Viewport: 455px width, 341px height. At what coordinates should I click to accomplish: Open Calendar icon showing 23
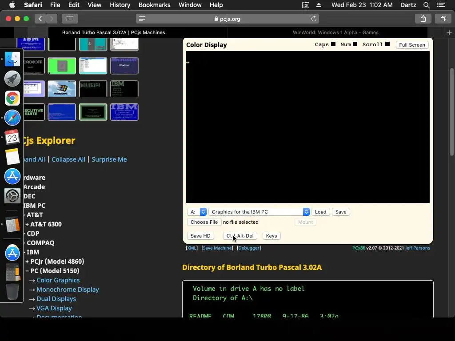point(12,137)
